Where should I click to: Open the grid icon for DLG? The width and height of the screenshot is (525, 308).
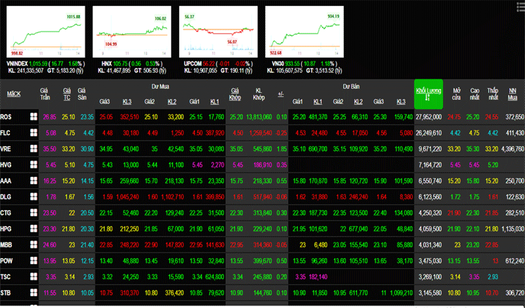[34, 196]
